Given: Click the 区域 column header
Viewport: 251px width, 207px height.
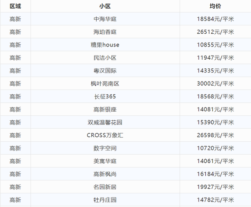Looking at the screenshot, I should coord(16,6).
